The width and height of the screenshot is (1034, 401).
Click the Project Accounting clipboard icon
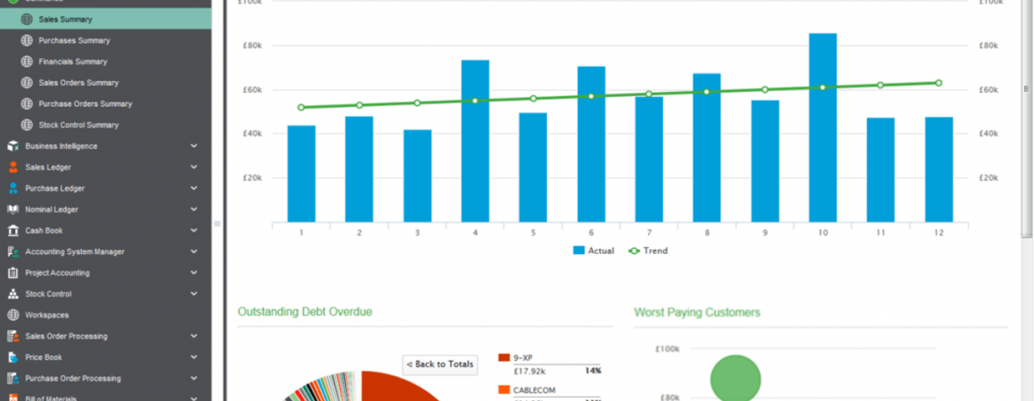12,273
